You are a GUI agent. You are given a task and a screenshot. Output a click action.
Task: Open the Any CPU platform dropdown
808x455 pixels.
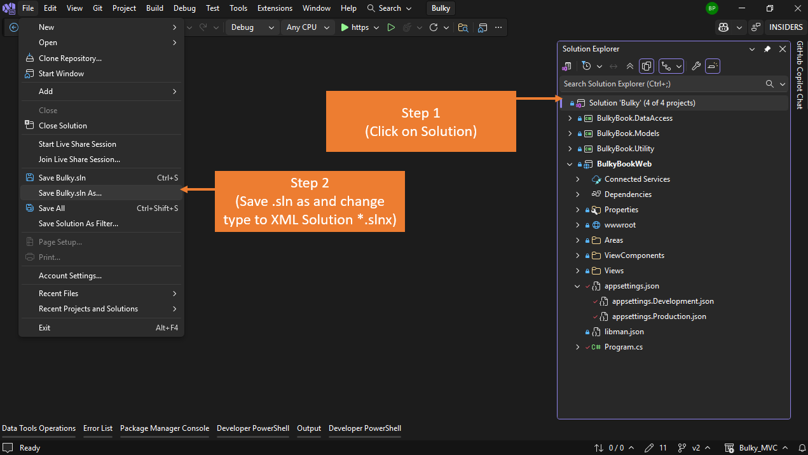[308, 27]
